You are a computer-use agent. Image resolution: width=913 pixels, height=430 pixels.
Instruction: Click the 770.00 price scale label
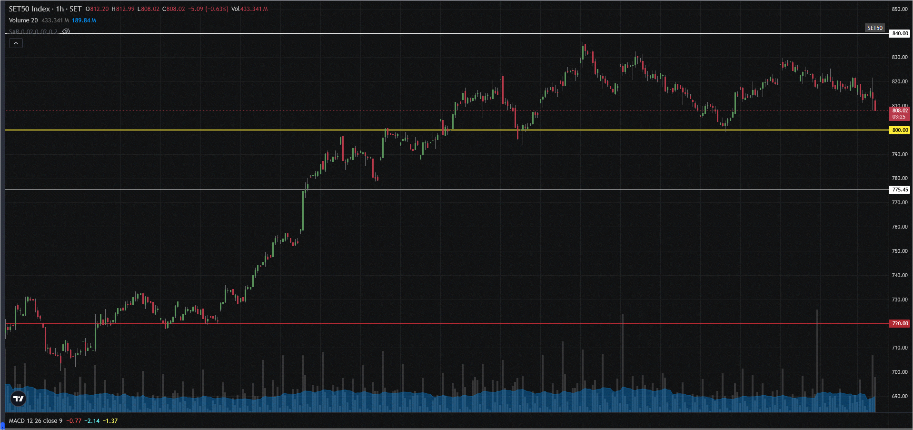click(x=900, y=202)
